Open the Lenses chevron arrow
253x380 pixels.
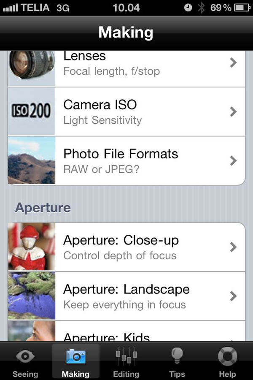[233, 63]
